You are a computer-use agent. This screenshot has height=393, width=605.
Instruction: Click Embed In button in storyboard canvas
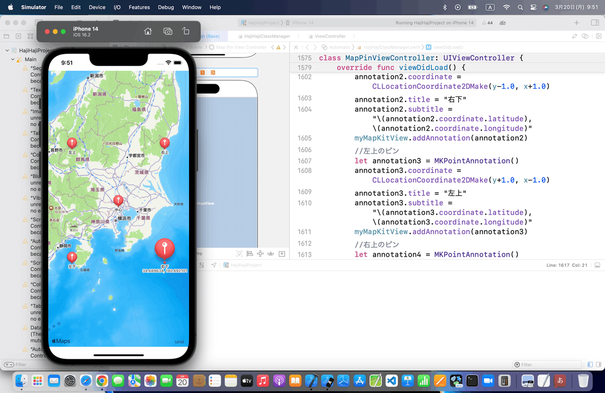pyautogui.click(x=282, y=253)
